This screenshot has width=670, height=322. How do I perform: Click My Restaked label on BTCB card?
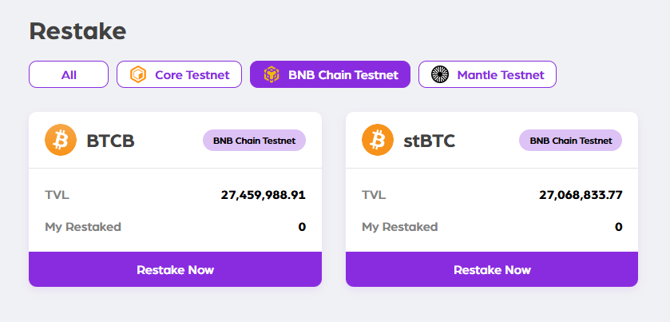click(x=83, y=227)
